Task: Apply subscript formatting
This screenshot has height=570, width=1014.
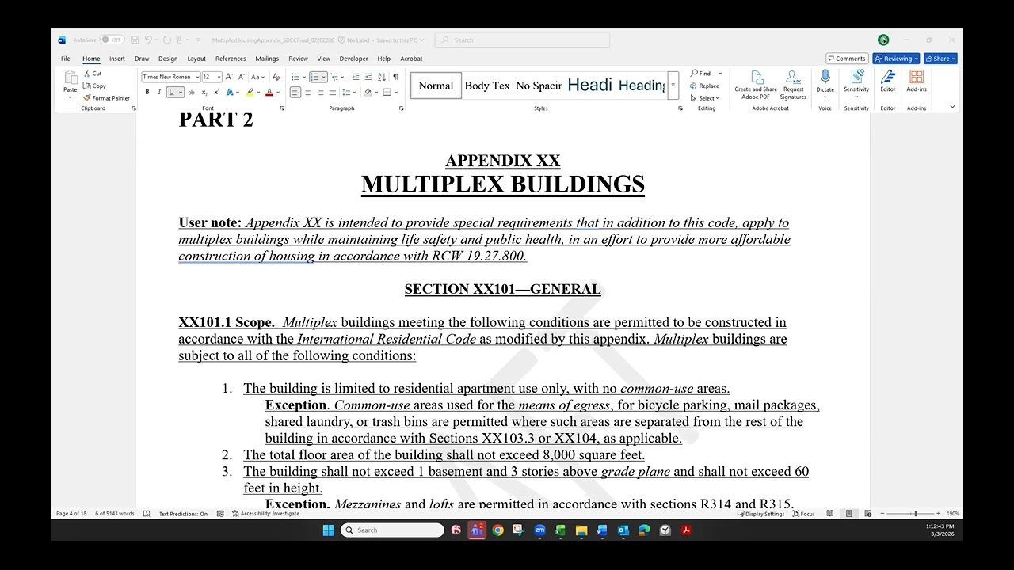Action: 204,92
